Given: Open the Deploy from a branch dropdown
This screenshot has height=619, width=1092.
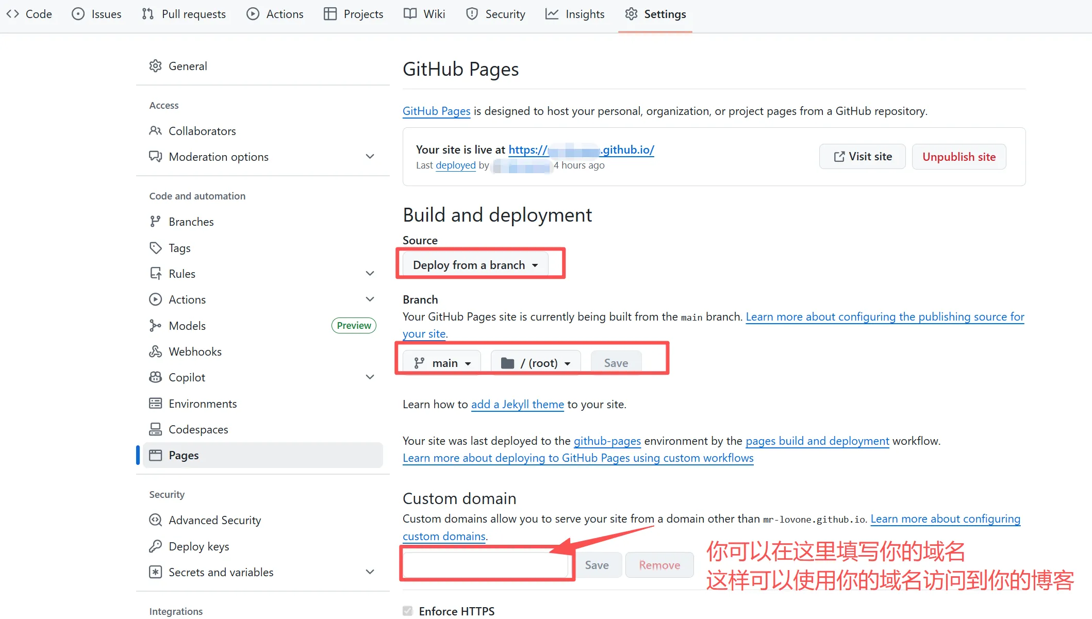Looking at the screenshot, I should (475, 265).
